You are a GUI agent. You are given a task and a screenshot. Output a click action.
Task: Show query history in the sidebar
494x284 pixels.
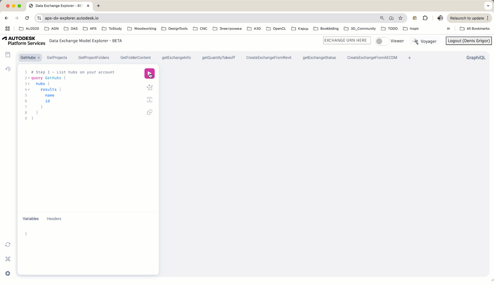click(8, 69)
